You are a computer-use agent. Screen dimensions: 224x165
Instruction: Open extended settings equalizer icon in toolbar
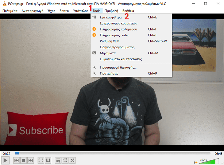tap(48, 160)
